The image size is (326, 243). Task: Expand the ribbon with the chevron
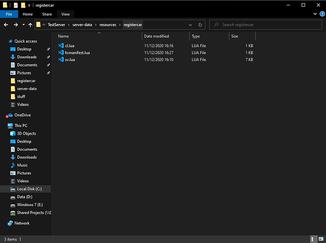click(315, 14)
